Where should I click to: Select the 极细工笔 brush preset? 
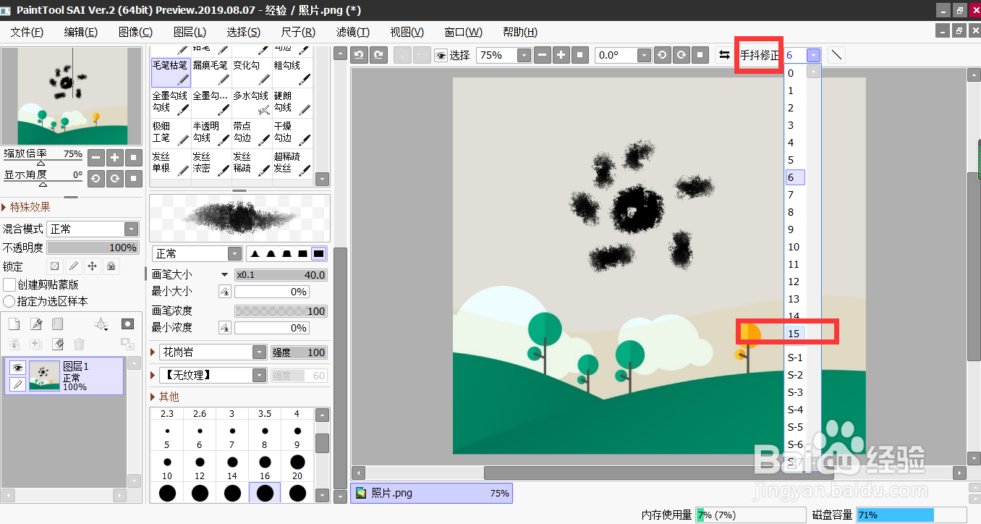coord(171,132)
